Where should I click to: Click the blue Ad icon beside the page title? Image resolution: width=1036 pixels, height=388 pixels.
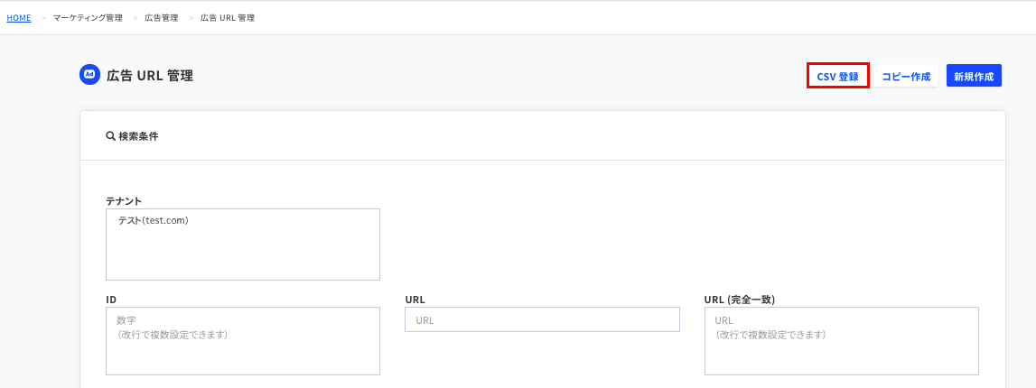[x=89, y=75]
